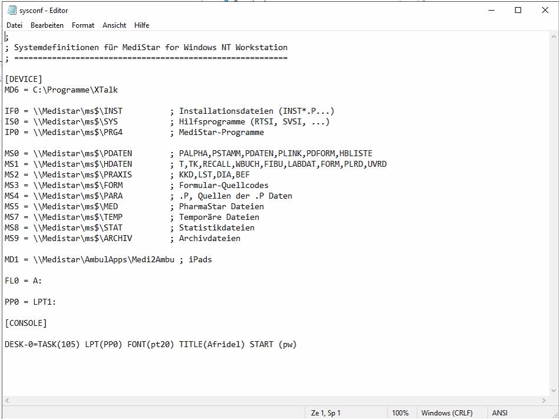Click the DESK-0=TASK(105) text
Viewport: 559px width, 419px height.
[x=42, y=345]
